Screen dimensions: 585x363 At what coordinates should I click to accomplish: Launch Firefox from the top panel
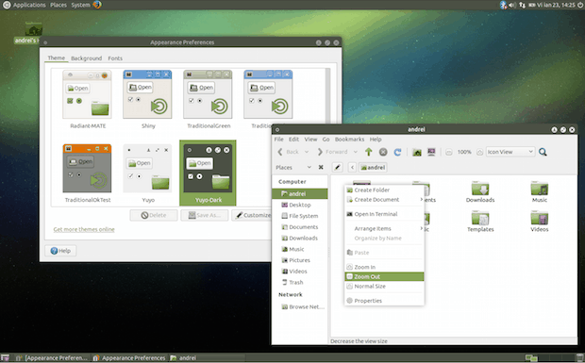tap(97, 5)
